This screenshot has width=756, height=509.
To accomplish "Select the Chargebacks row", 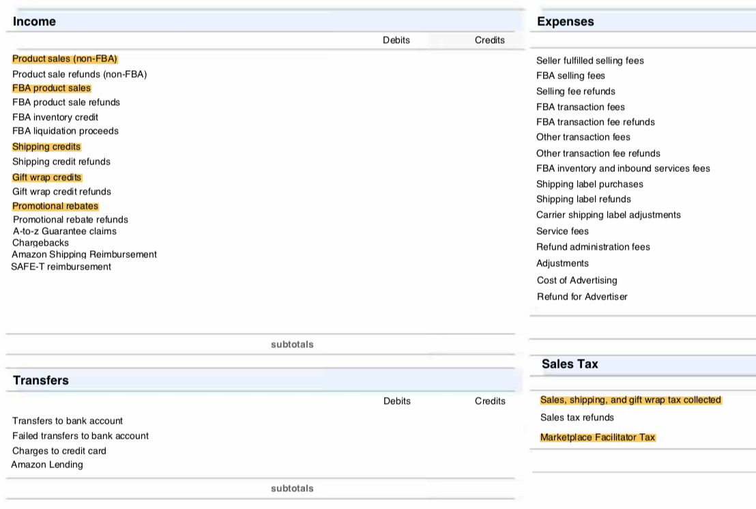I will pyautogui.click(x=40, y=243).
